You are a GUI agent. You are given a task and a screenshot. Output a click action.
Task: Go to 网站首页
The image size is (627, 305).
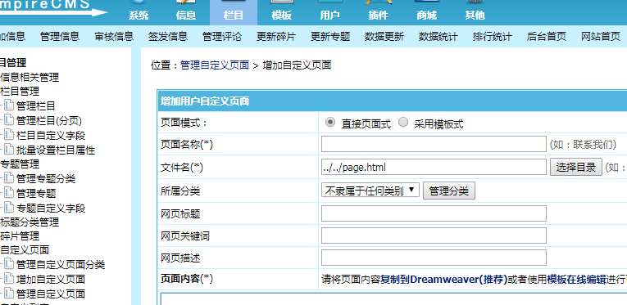tap(601, 37)
